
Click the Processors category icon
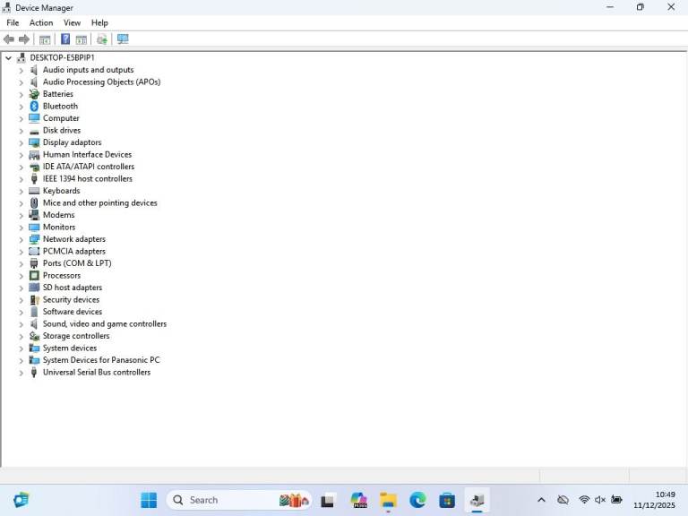(34, 276)
